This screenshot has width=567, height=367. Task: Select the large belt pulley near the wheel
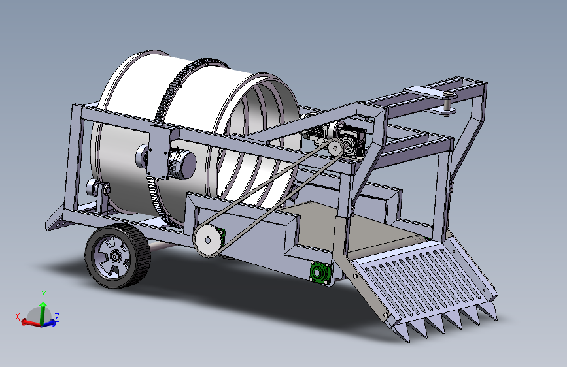[207, 240]
